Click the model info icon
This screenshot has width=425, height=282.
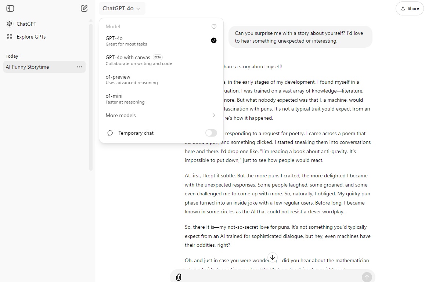tap(214, 26)
